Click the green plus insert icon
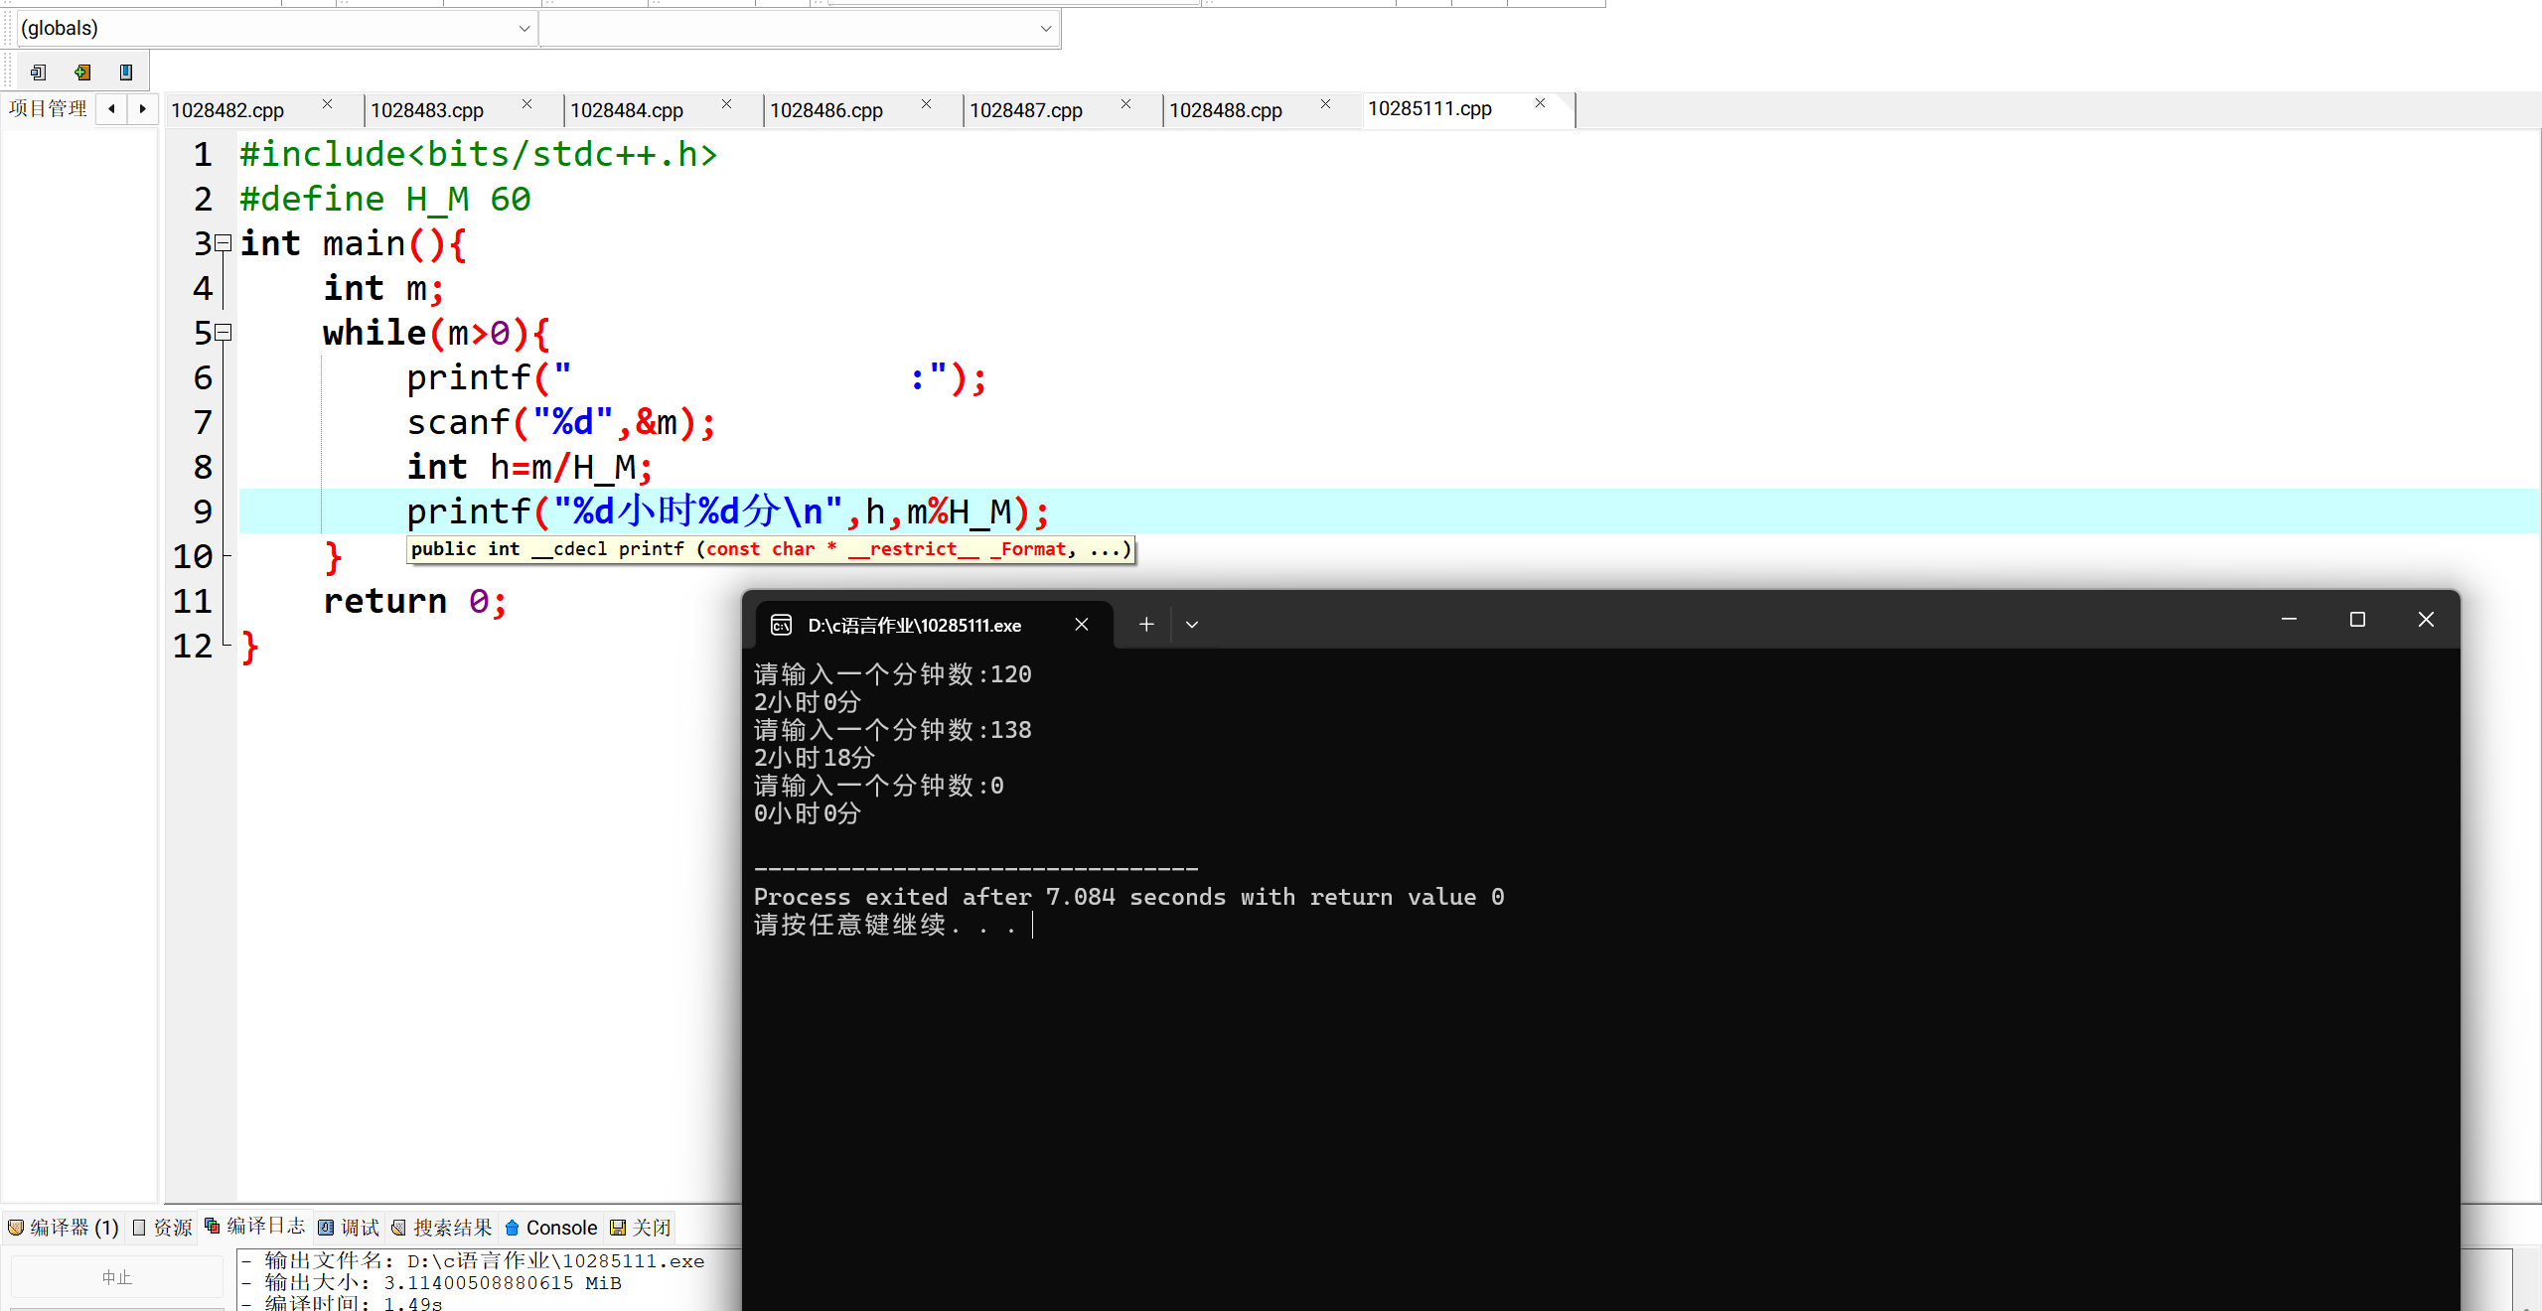 point(82,72)
